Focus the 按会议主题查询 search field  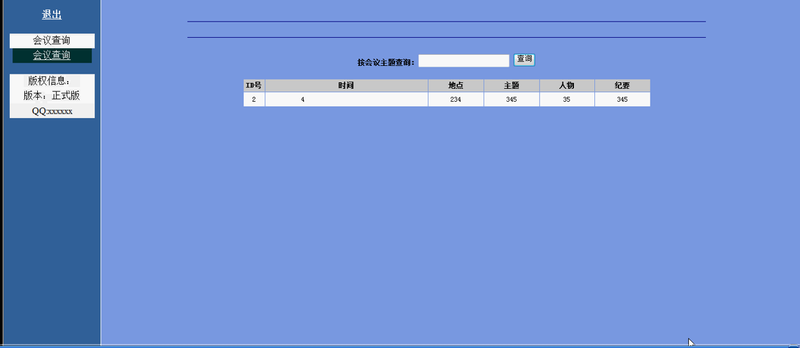(x=464, y=61)
